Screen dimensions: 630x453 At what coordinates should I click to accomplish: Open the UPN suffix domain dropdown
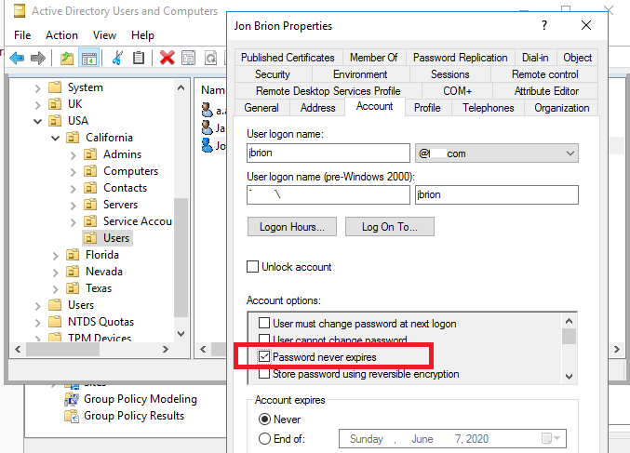570,153
